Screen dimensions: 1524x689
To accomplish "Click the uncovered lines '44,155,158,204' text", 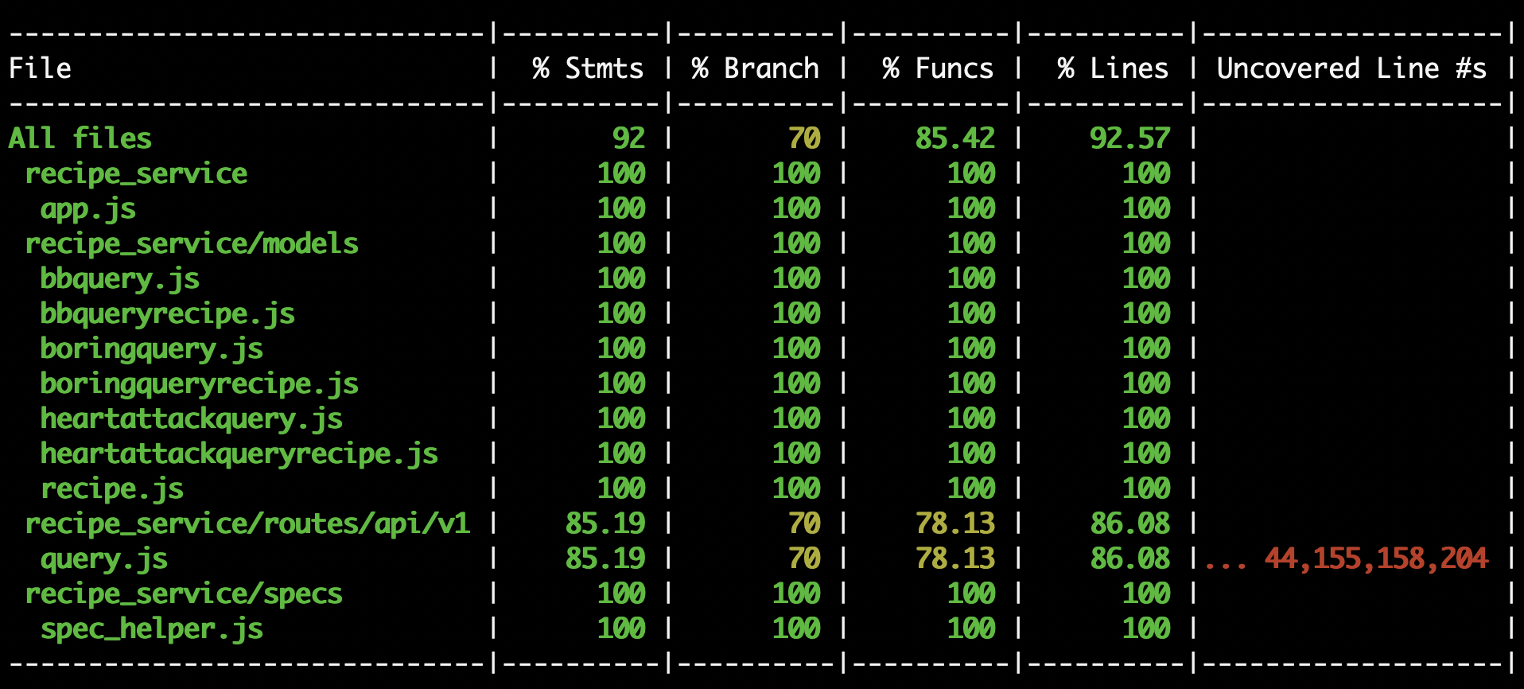I will [x=1376, y=559].
